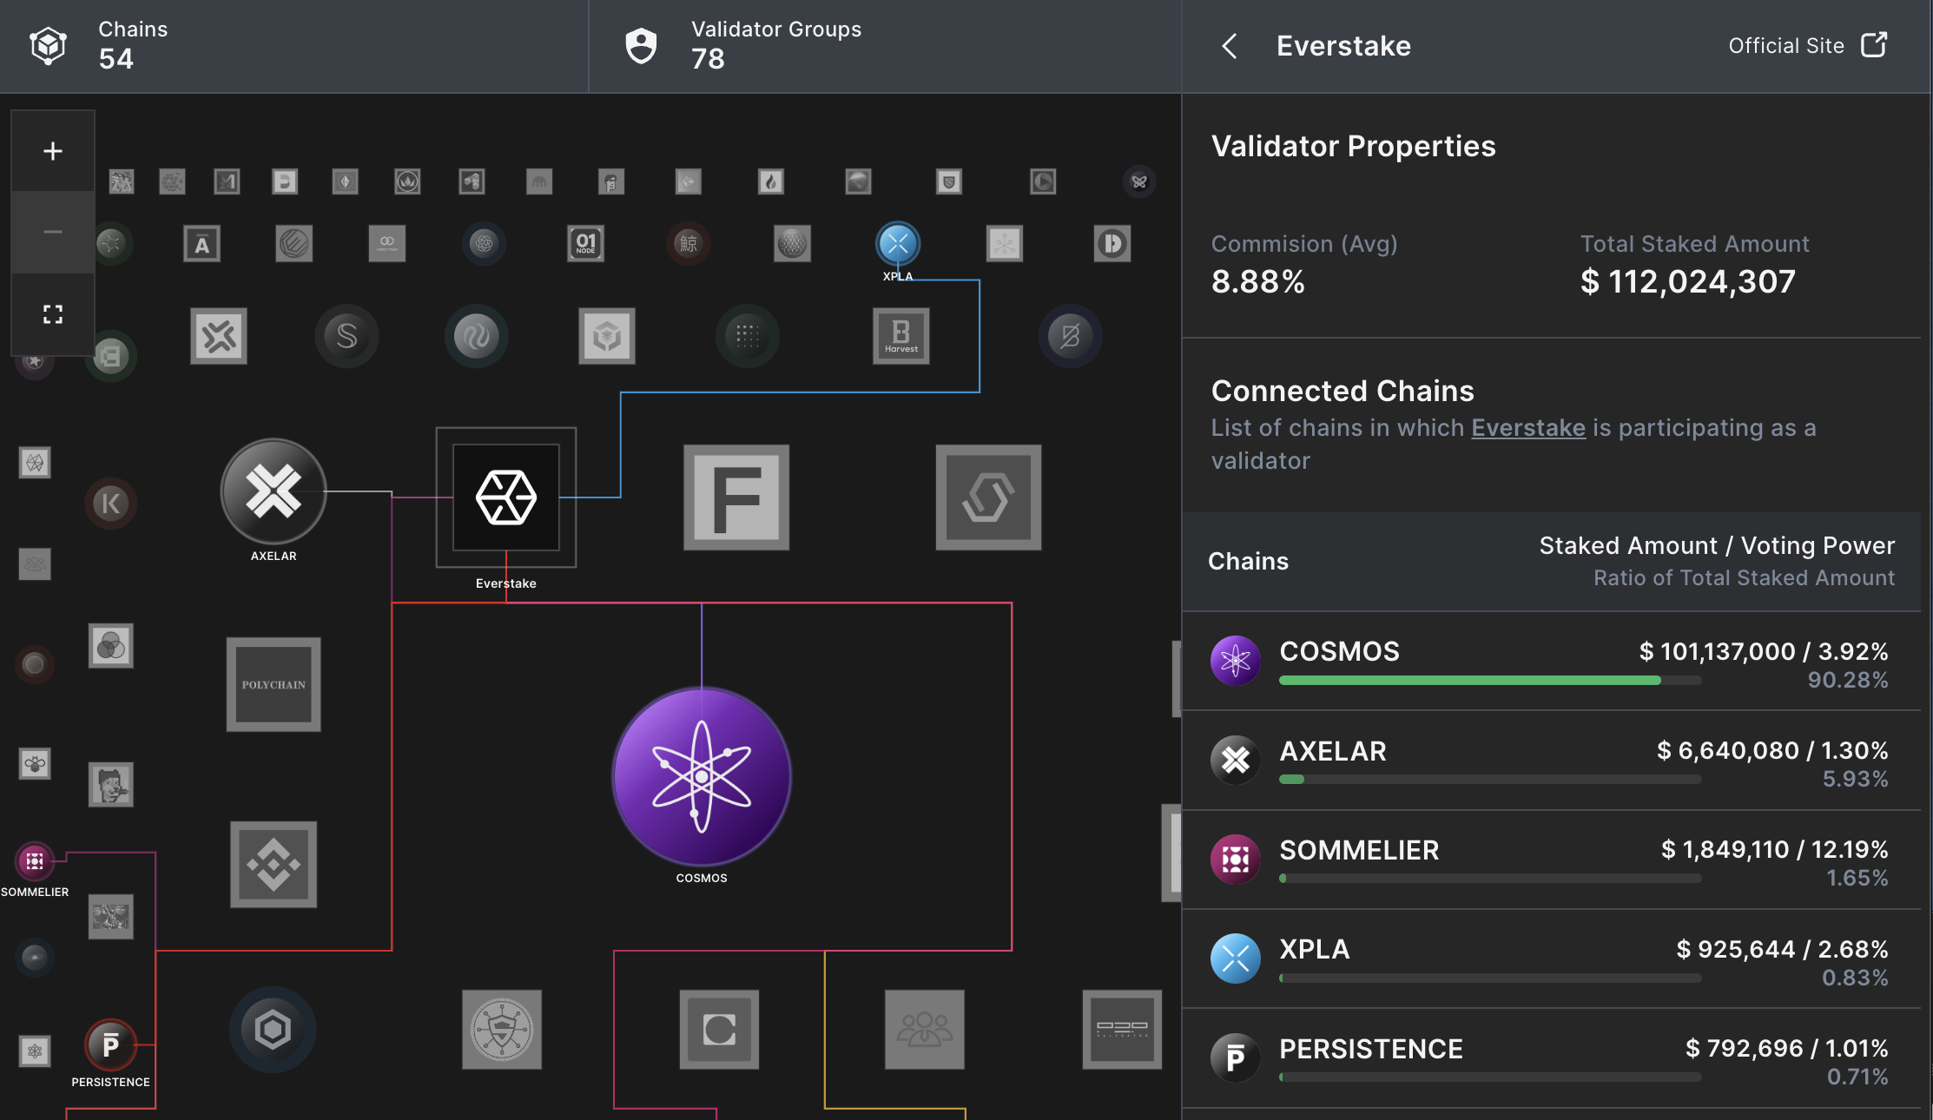Click the Polychain validator node
The width and height of the screenshot is (1933, 1120).
pos(274,684)
